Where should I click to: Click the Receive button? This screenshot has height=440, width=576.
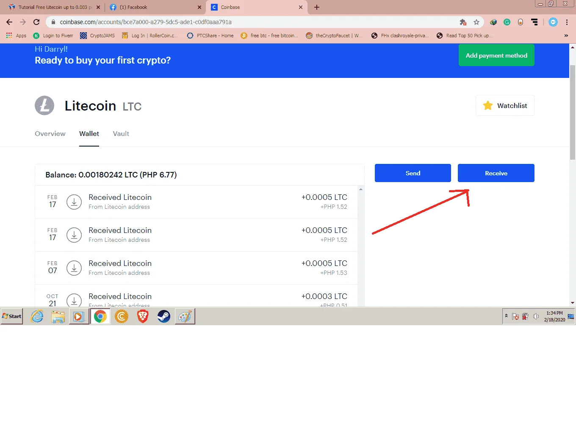point(496,173)
